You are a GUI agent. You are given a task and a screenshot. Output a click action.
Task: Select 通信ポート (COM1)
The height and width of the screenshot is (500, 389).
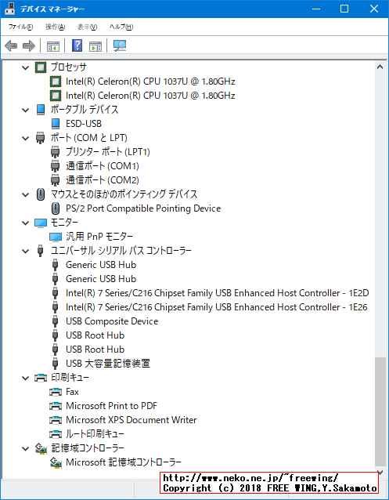click(x=103, y=166)
